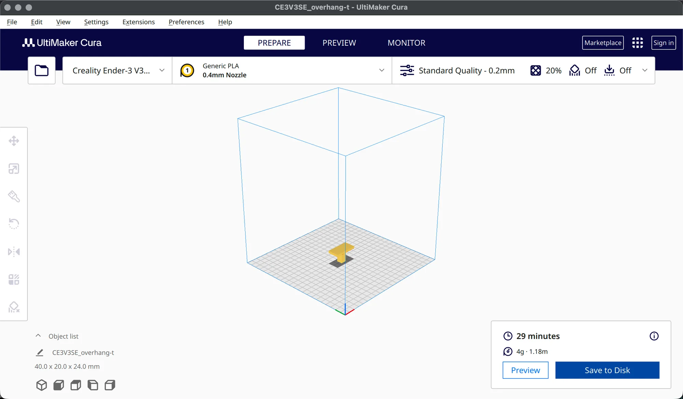Select the Support Blocker tool
Image resolution: width=683 pixels, height=399 pixels.
(x=14, y=307)
